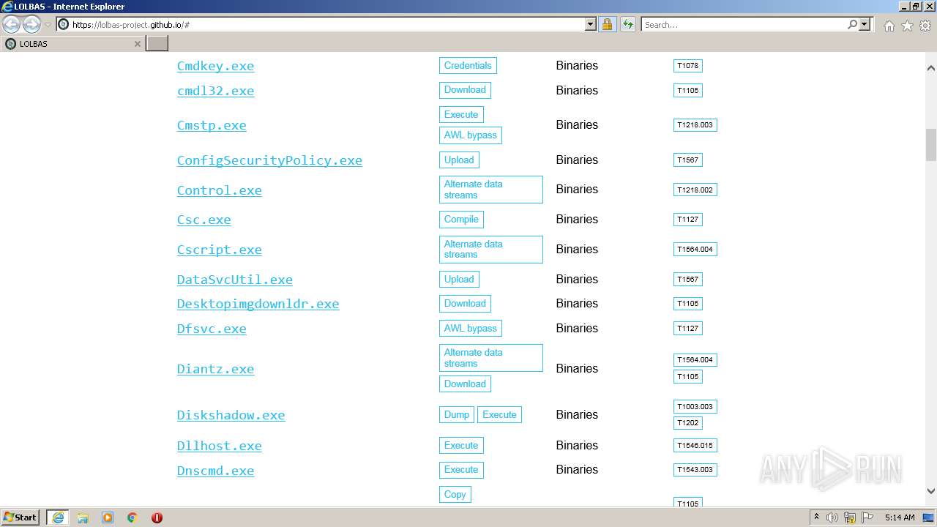The height and width of the screenshot is (527, 937).
Task: Open the Cscript.exe link
Action: 219,250
